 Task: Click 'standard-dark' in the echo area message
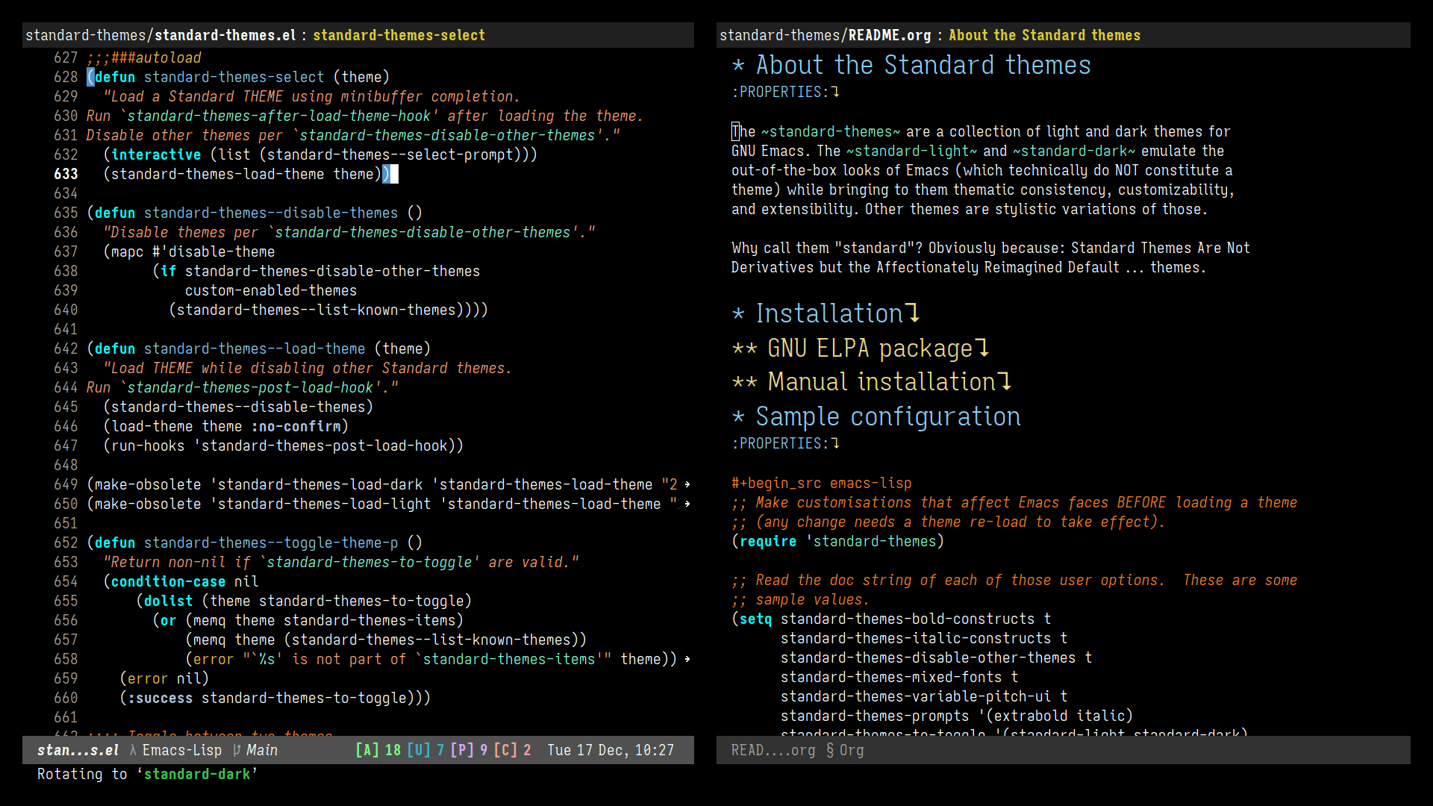(x=197, y=774)
